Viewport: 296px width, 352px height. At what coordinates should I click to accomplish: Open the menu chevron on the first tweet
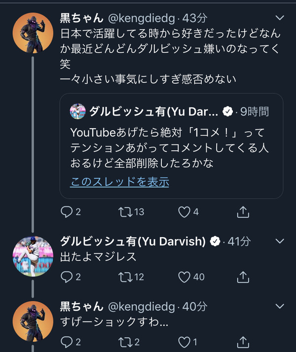pyautogui.click(x=280, y=18)
